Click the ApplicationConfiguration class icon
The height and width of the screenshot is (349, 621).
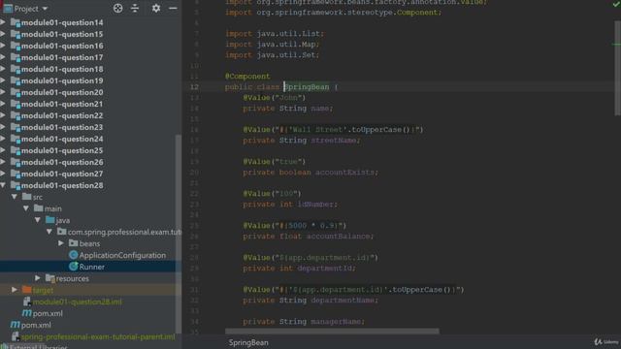coord(74,255)
